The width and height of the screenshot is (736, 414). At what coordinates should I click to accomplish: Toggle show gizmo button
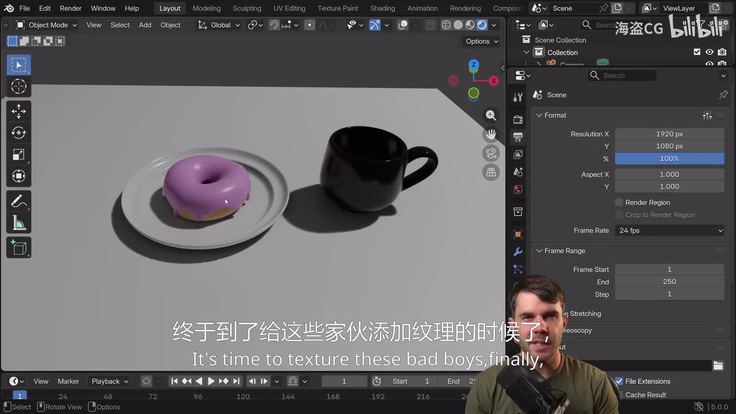click(374, 25)
